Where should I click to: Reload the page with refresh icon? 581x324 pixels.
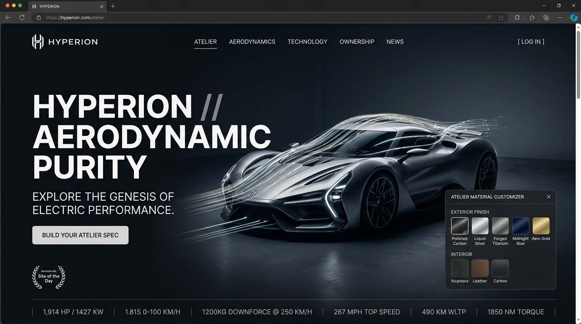(22, 18)
